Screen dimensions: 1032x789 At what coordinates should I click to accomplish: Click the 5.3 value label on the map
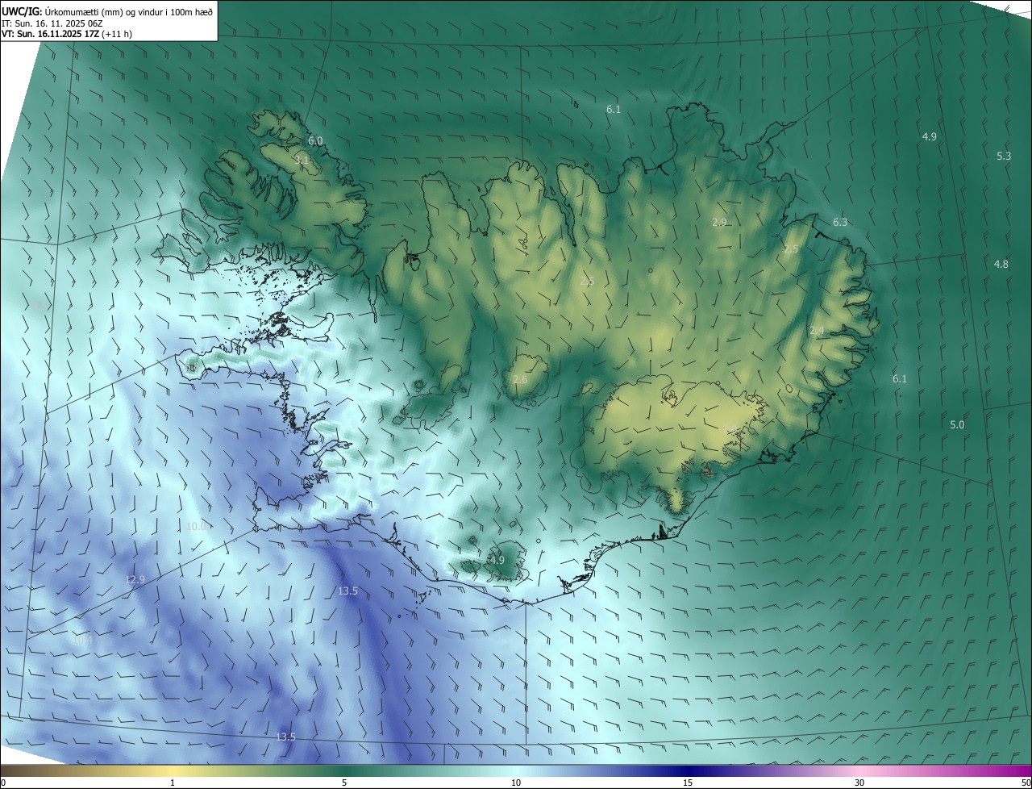tap(1004, 156)
